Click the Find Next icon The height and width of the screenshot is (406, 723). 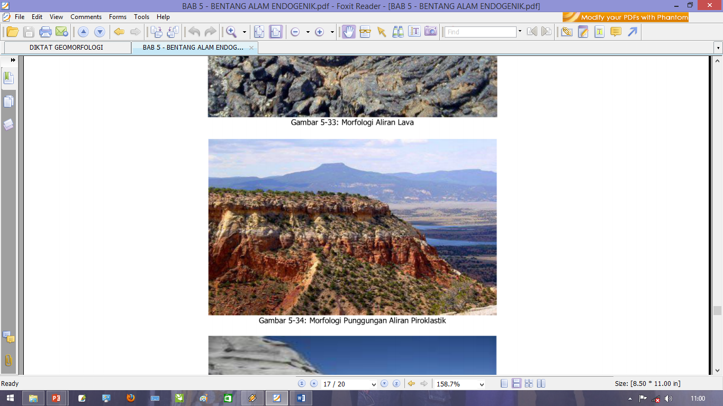(547, 32)
